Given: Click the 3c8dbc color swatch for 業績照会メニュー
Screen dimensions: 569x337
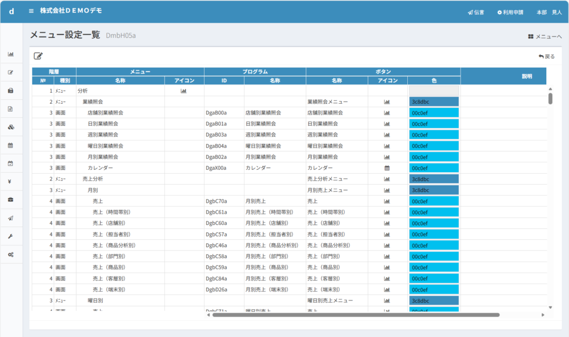Looking at the screenshot, I should [434, 102].
